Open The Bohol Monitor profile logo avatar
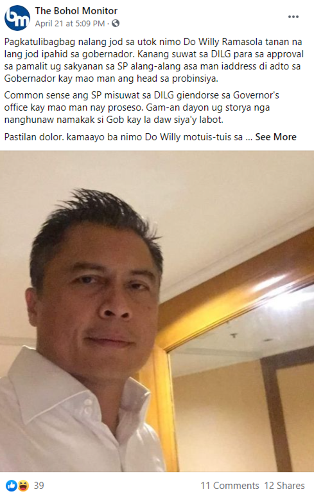The height and width of the screenshot is (496, 314). pos(17,17)
